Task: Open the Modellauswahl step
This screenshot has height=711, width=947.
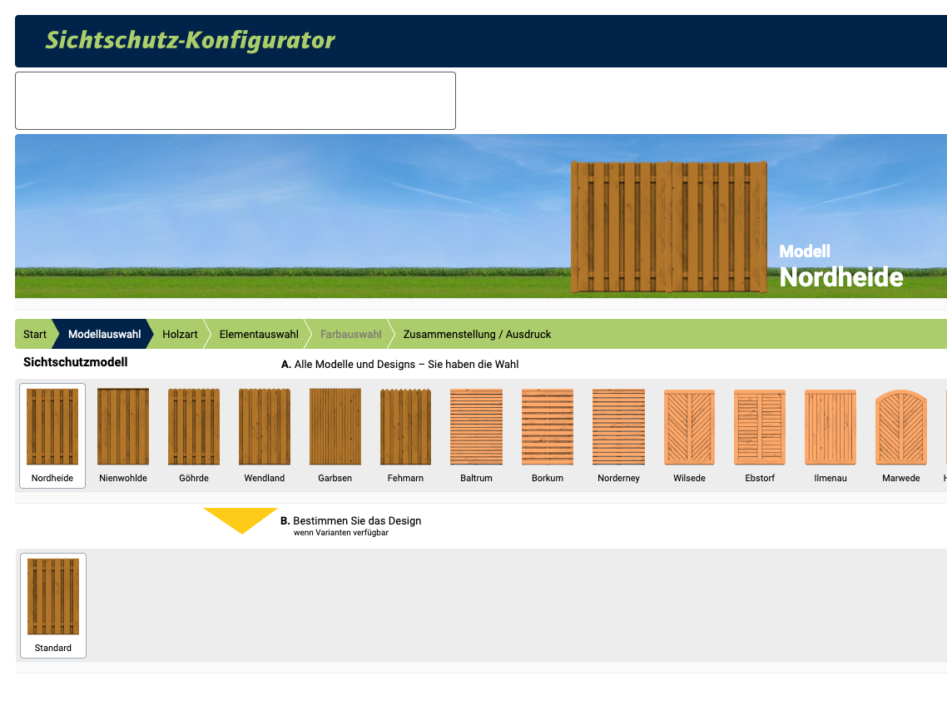Action: pyautogui.click(x=104, y=334)
